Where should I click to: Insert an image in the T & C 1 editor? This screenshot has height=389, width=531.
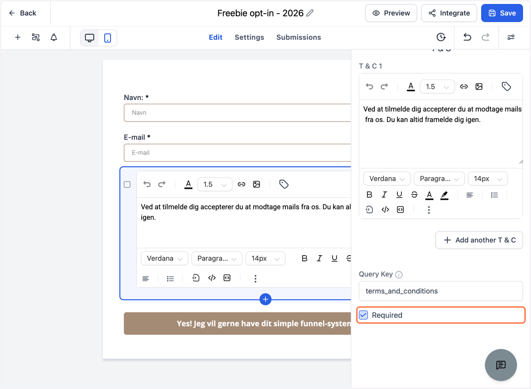pyautogui.click(x=479, y=87)
